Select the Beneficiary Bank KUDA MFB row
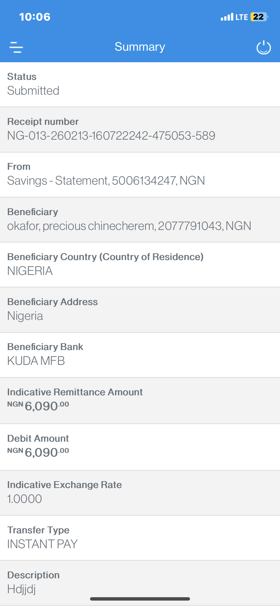Viewport: 280px width, 606px height. coord(140,355)
